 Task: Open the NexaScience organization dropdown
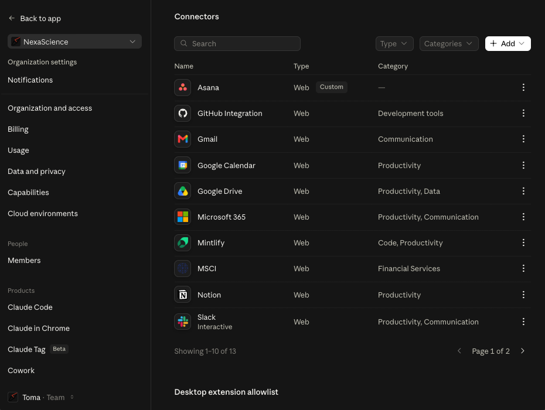point(74,42)
